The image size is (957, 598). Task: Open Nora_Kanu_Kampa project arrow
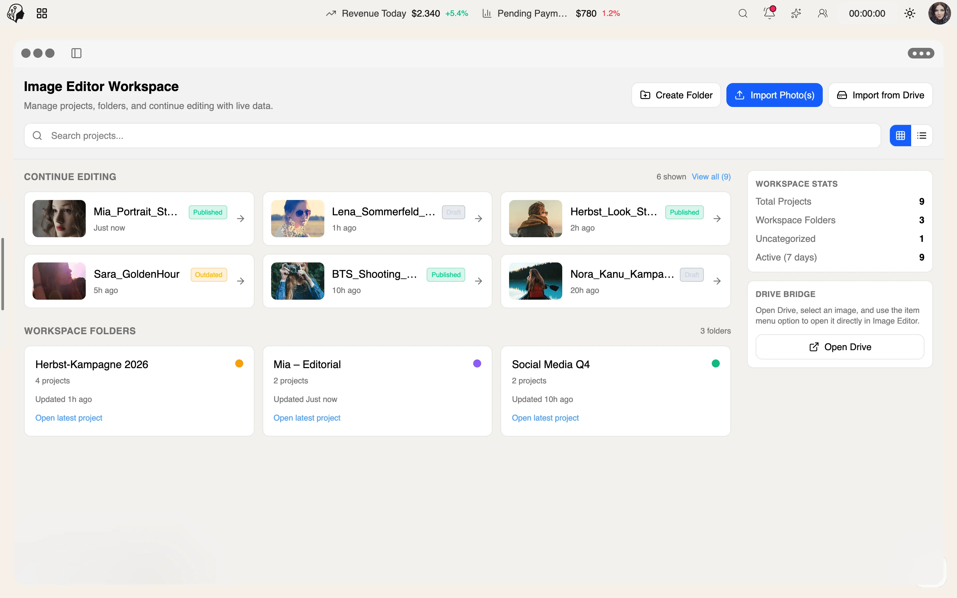click(717, 281)
